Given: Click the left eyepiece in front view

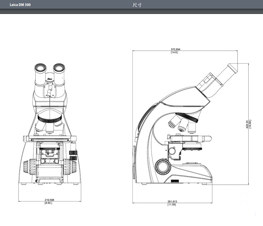Looking at the screenshot, I should pyautogui.click(x=40, y=69).
